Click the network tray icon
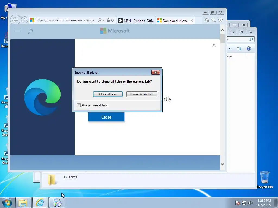This screenshot has width=278, height=208. point(244,203)
